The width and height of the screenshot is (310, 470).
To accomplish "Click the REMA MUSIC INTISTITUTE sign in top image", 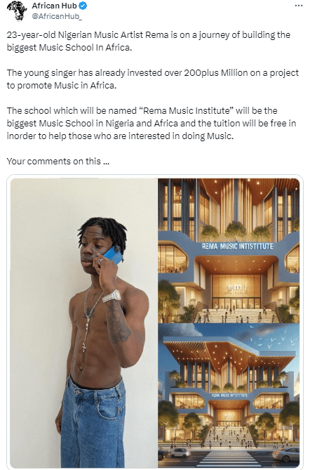I will [x=237, y=246].
